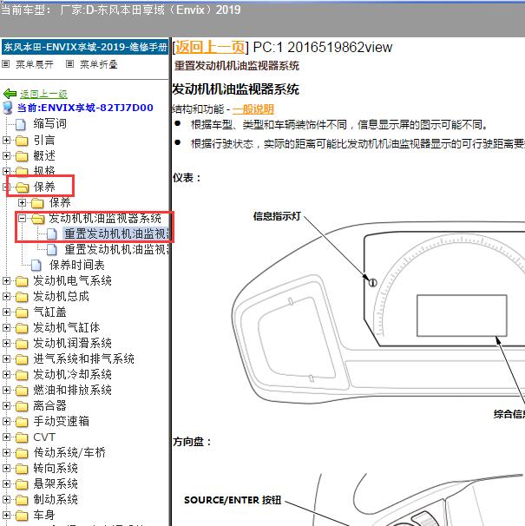The height and width of the screenshot is (526, 525).
Task: Click the 当前:ENVIX享域-82TJ7D00 root entry
Action: (85, 108)
